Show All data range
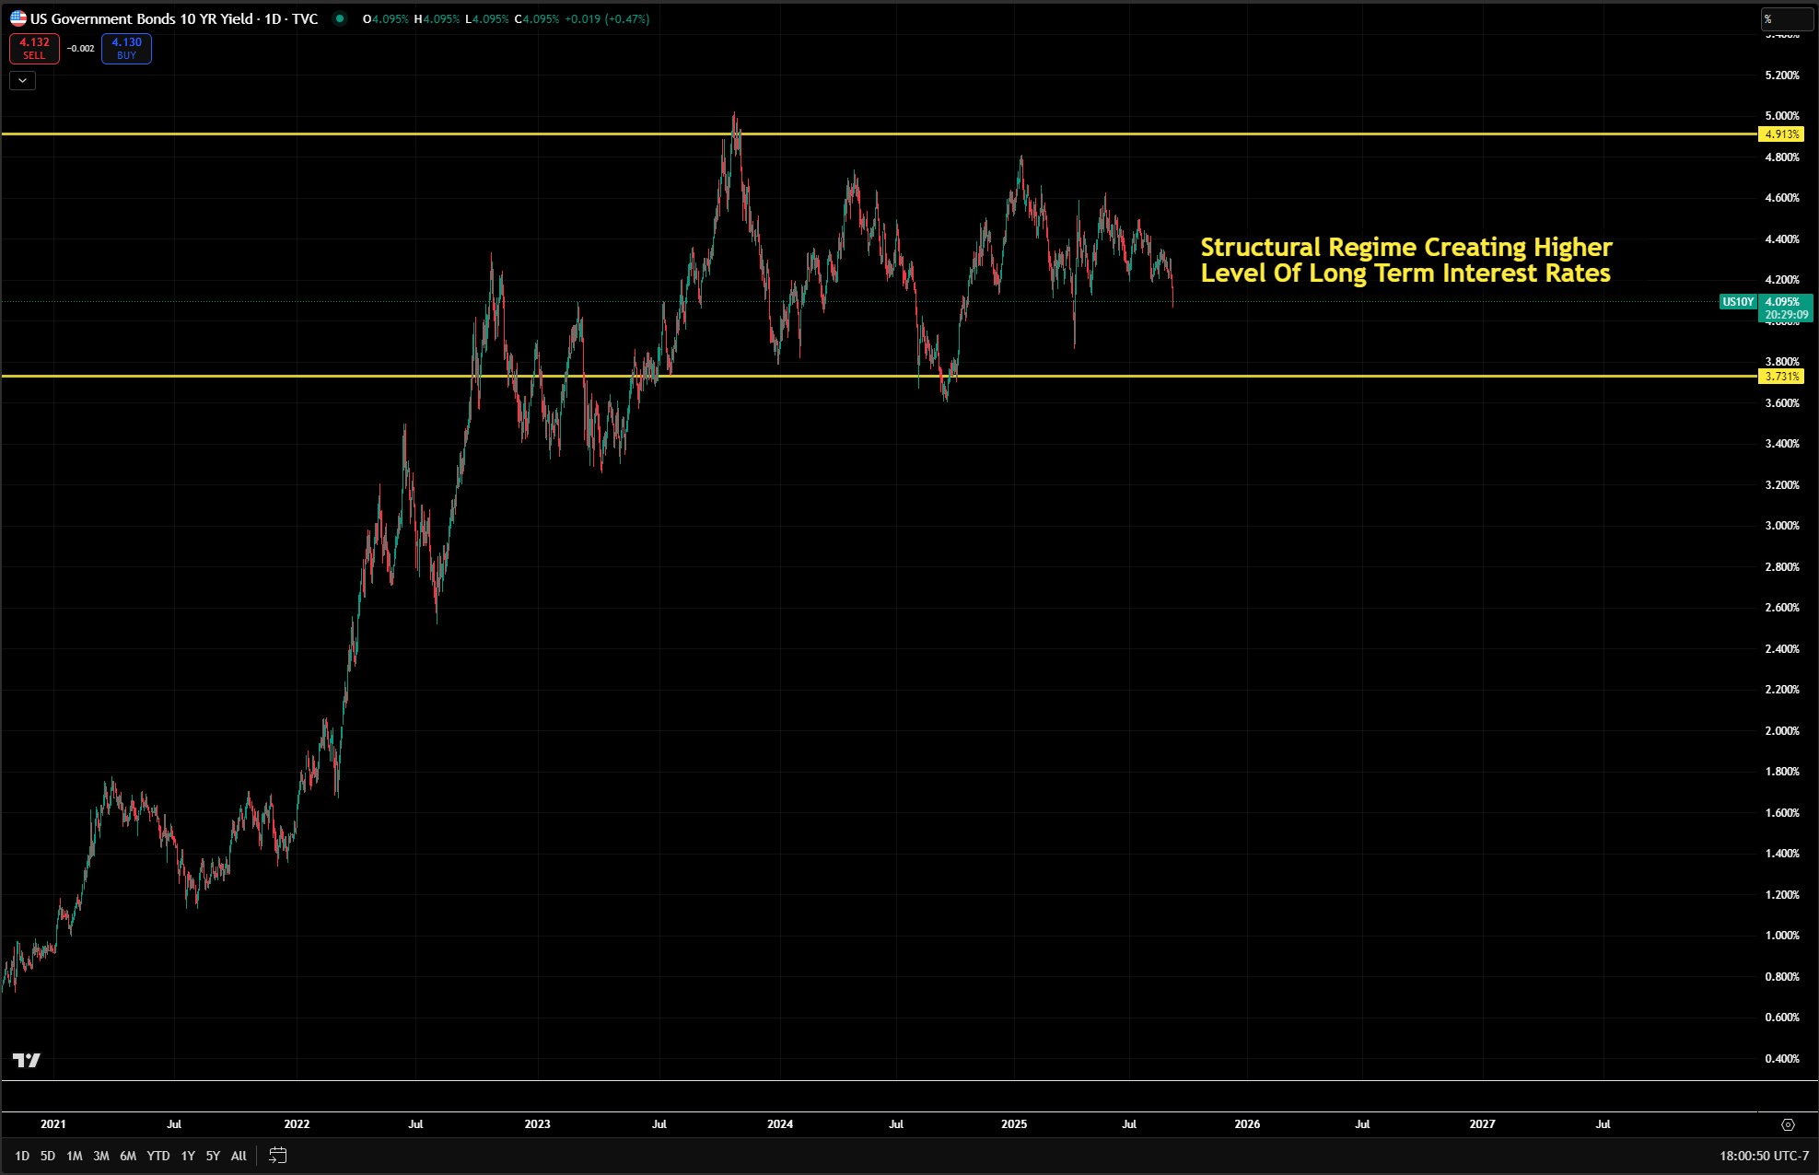This screenshot has height=1175, width=1819. [239, 1156]
